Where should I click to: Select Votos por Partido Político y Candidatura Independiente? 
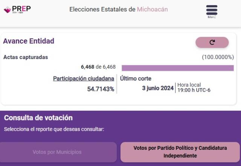pyautogui.click(x=180, y=152)
